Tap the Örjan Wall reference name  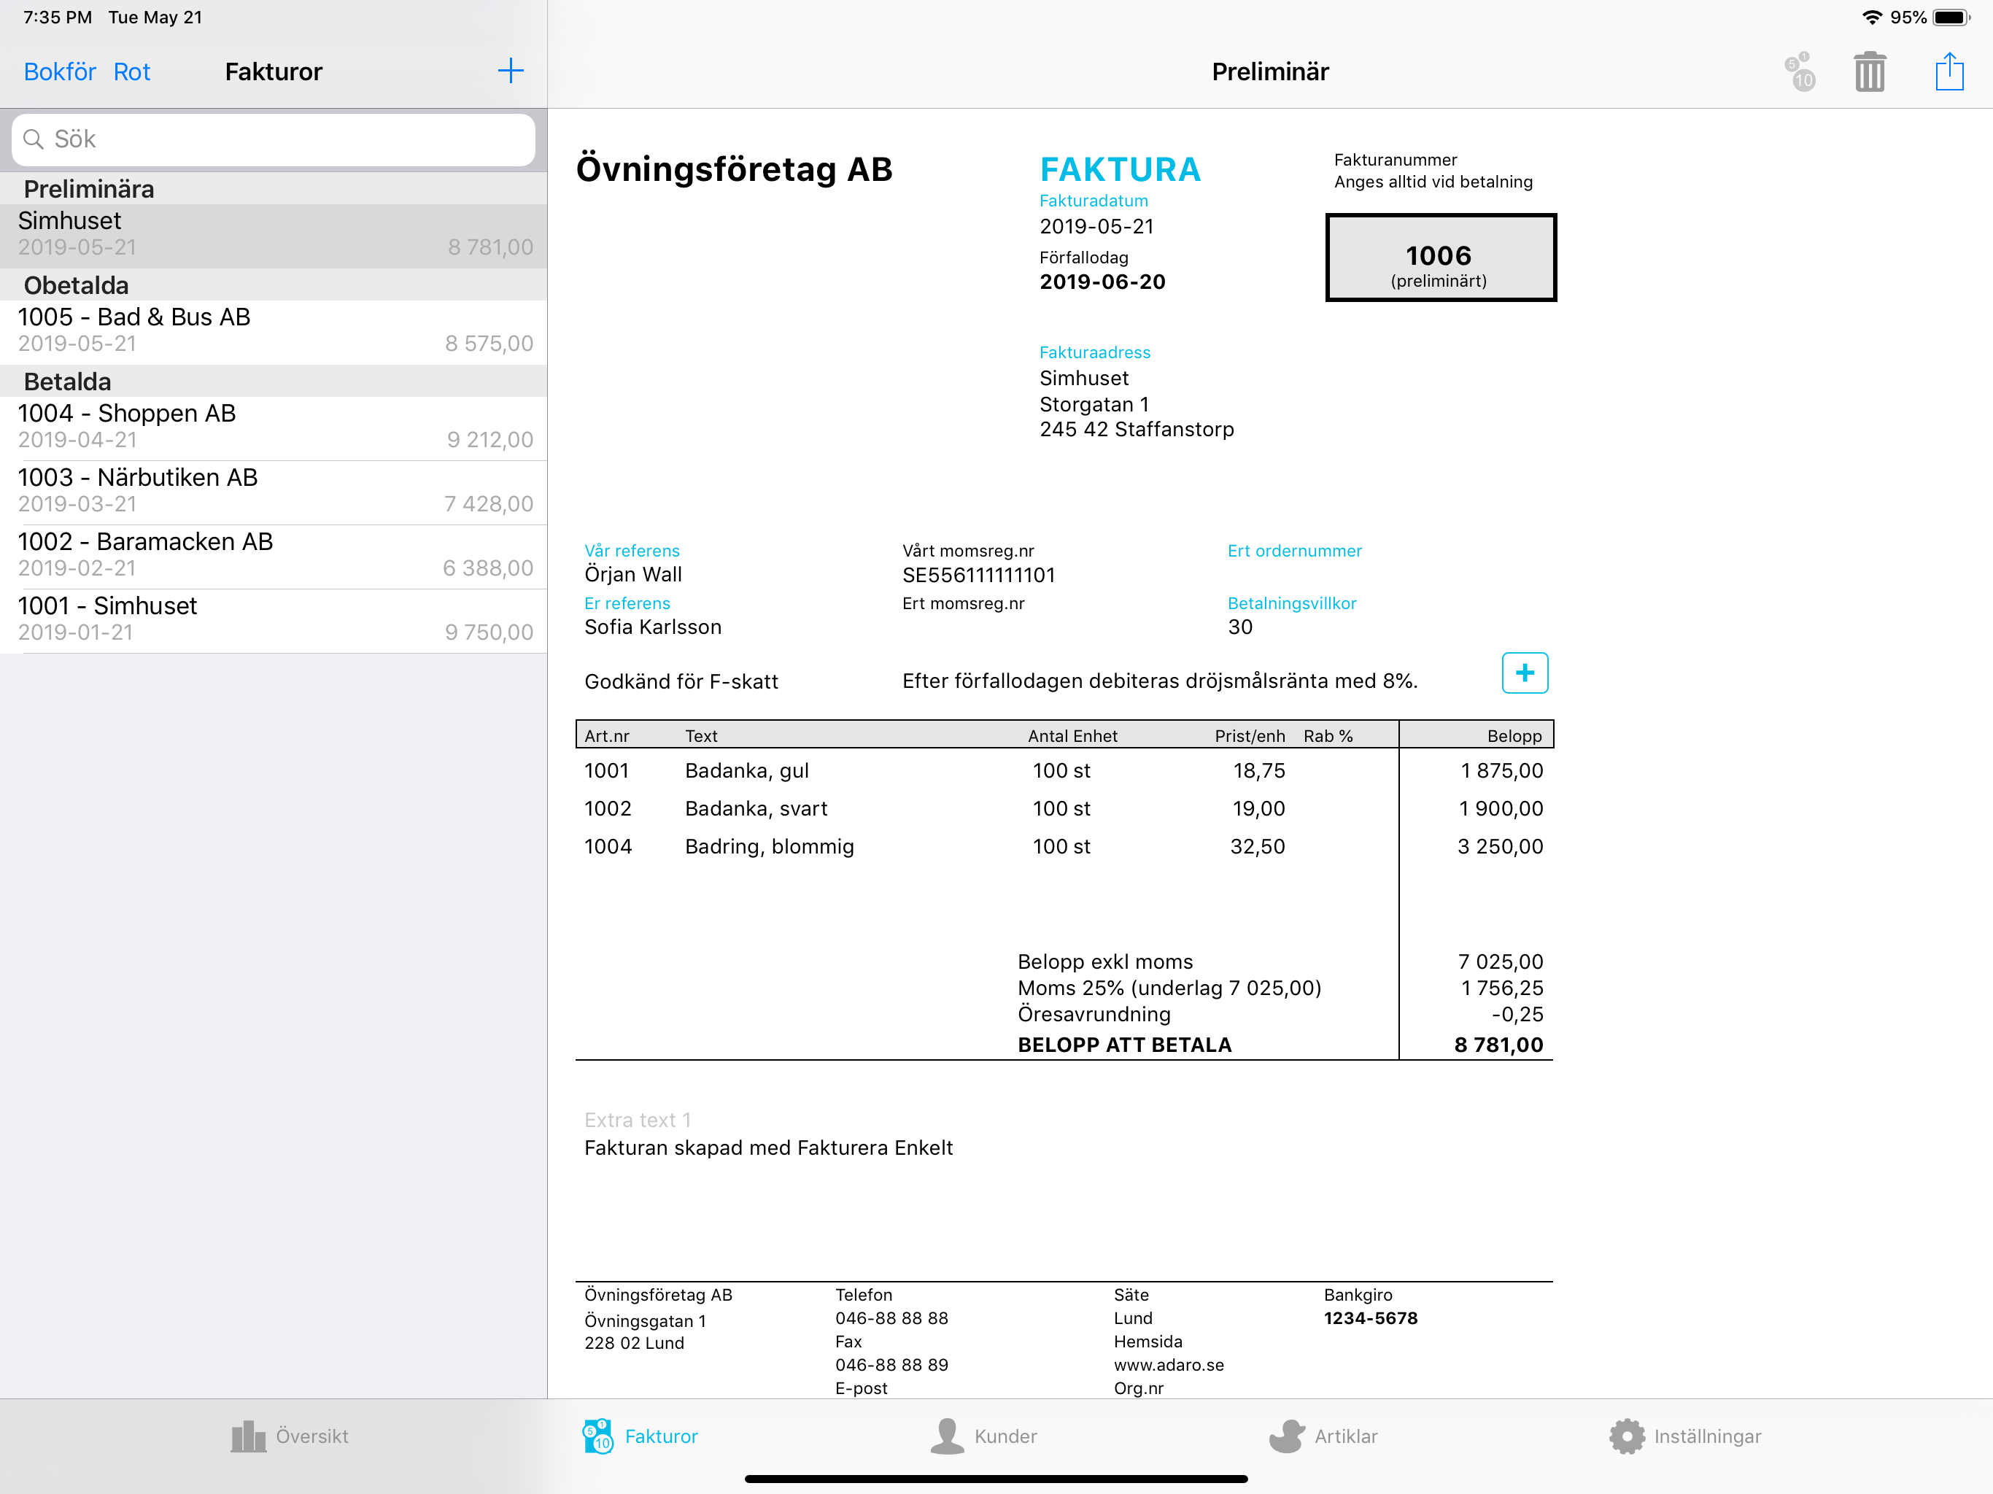coord(633,574)
